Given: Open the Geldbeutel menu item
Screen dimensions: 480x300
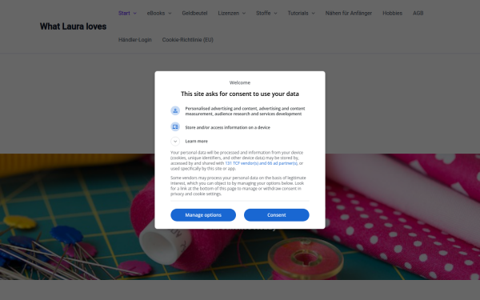Looking at the screenshot, I should 194,13.
